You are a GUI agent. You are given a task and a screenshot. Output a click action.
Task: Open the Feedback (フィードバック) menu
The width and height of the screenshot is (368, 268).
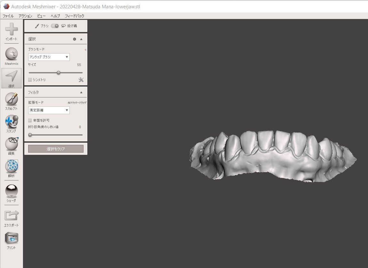click(x=74, y=16)
